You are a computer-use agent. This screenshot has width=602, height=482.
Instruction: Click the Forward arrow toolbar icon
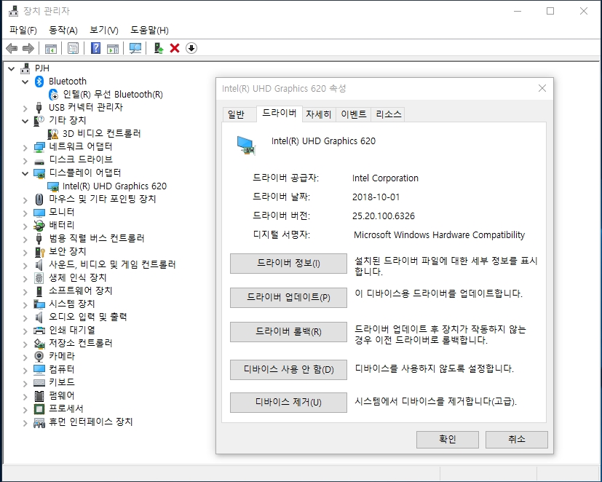28,48
